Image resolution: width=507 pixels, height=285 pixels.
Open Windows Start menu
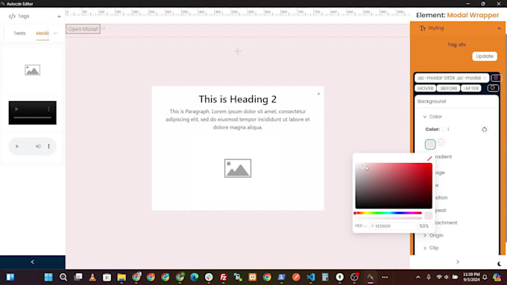[48, 277]
